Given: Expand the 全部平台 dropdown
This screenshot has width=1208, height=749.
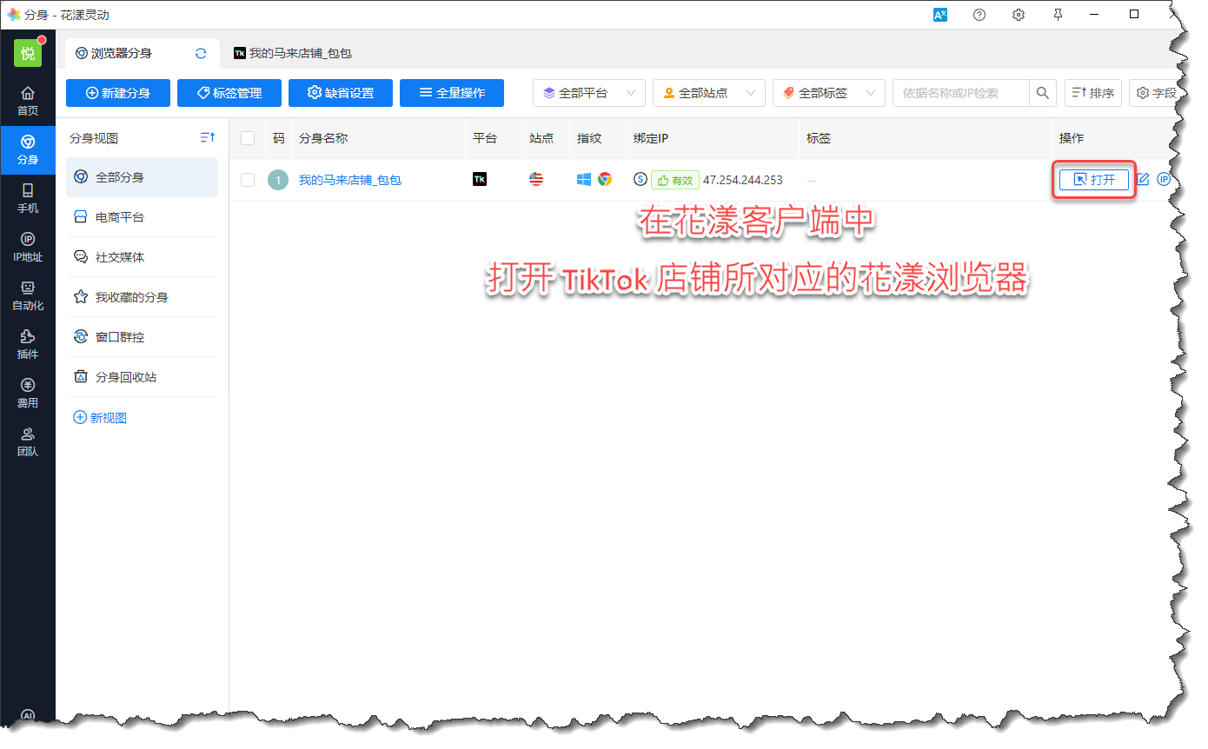Looking at the screenshot, I should point(589,93).
